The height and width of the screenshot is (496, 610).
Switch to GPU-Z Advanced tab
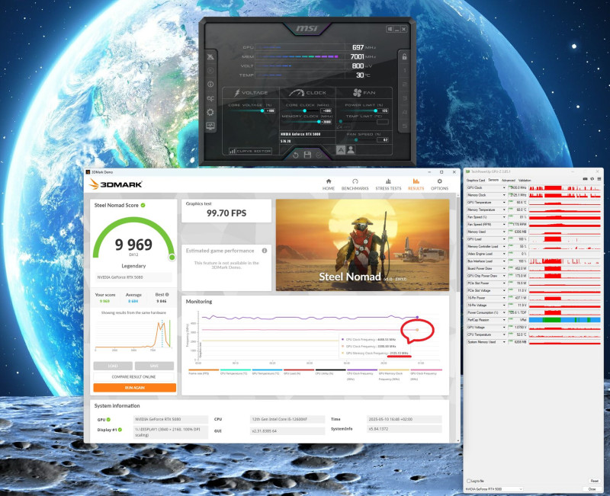click(508, 181)
